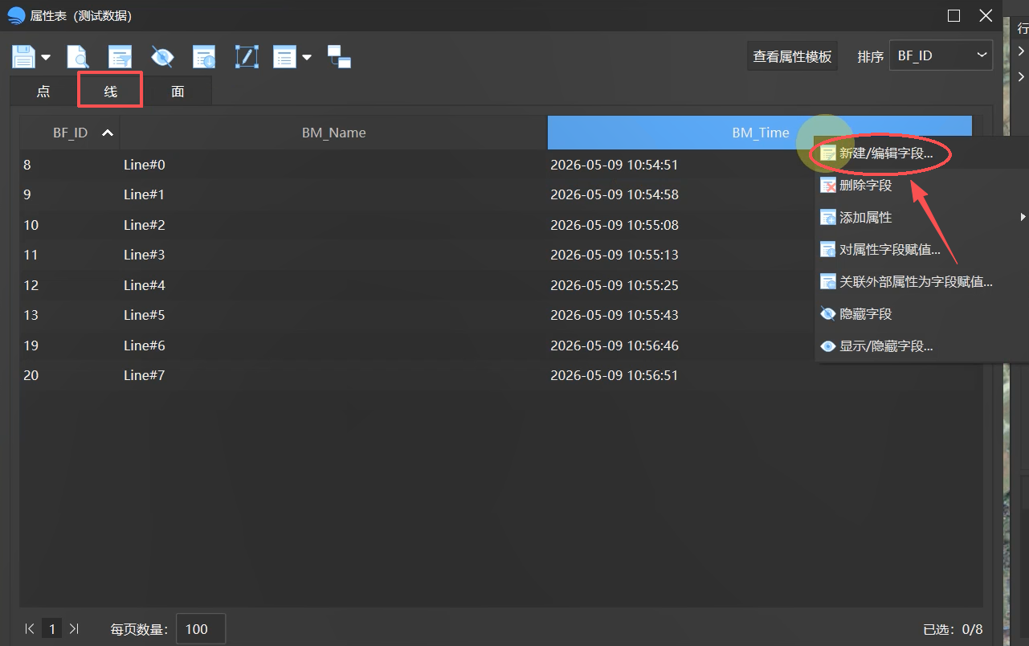Click the BM_Time column header
Image resolution: width=1029 pixels, height=646 pixels.
point(760,133)
